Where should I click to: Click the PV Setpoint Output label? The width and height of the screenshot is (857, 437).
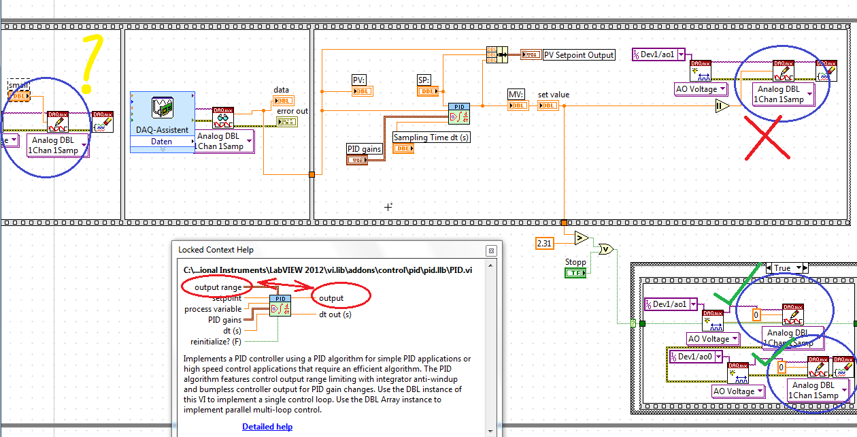tap(579, 54)
